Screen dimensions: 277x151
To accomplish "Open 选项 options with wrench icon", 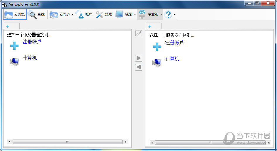I will click(104, 14).
